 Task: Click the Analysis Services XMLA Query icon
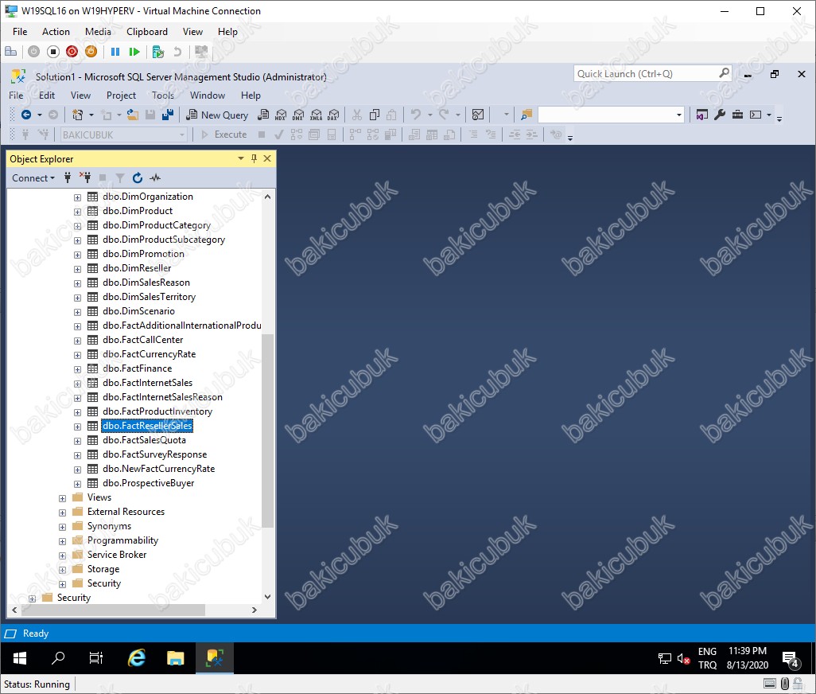point(316,115)
